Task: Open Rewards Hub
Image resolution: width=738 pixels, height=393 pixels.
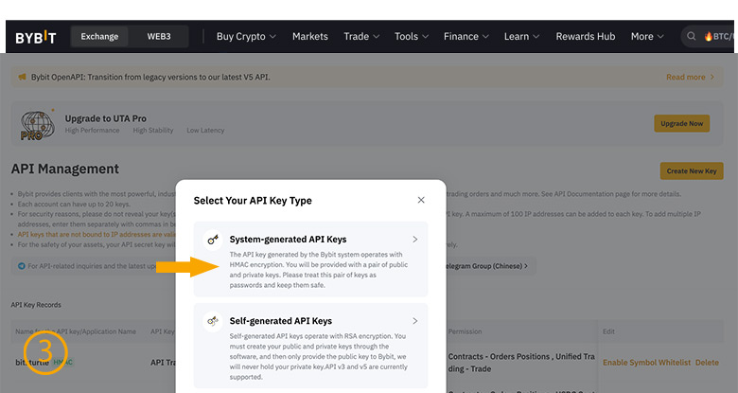Action: (585, 36)
